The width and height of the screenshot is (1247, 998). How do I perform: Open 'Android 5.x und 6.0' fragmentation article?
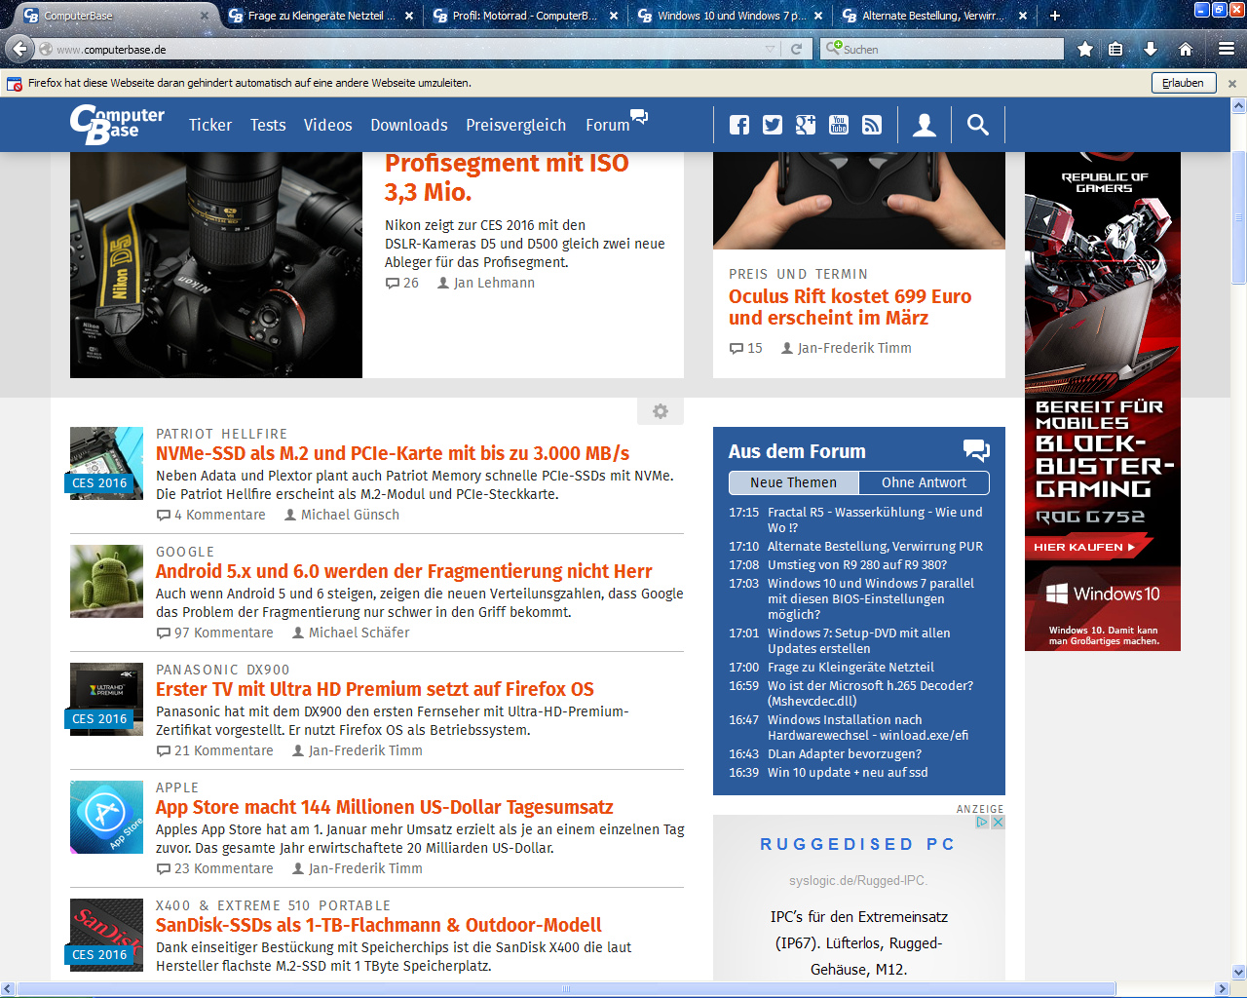[x=404, y=571]
